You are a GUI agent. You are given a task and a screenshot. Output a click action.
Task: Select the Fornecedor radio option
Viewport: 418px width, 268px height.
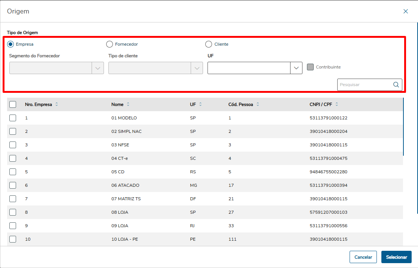pos(110,44)
